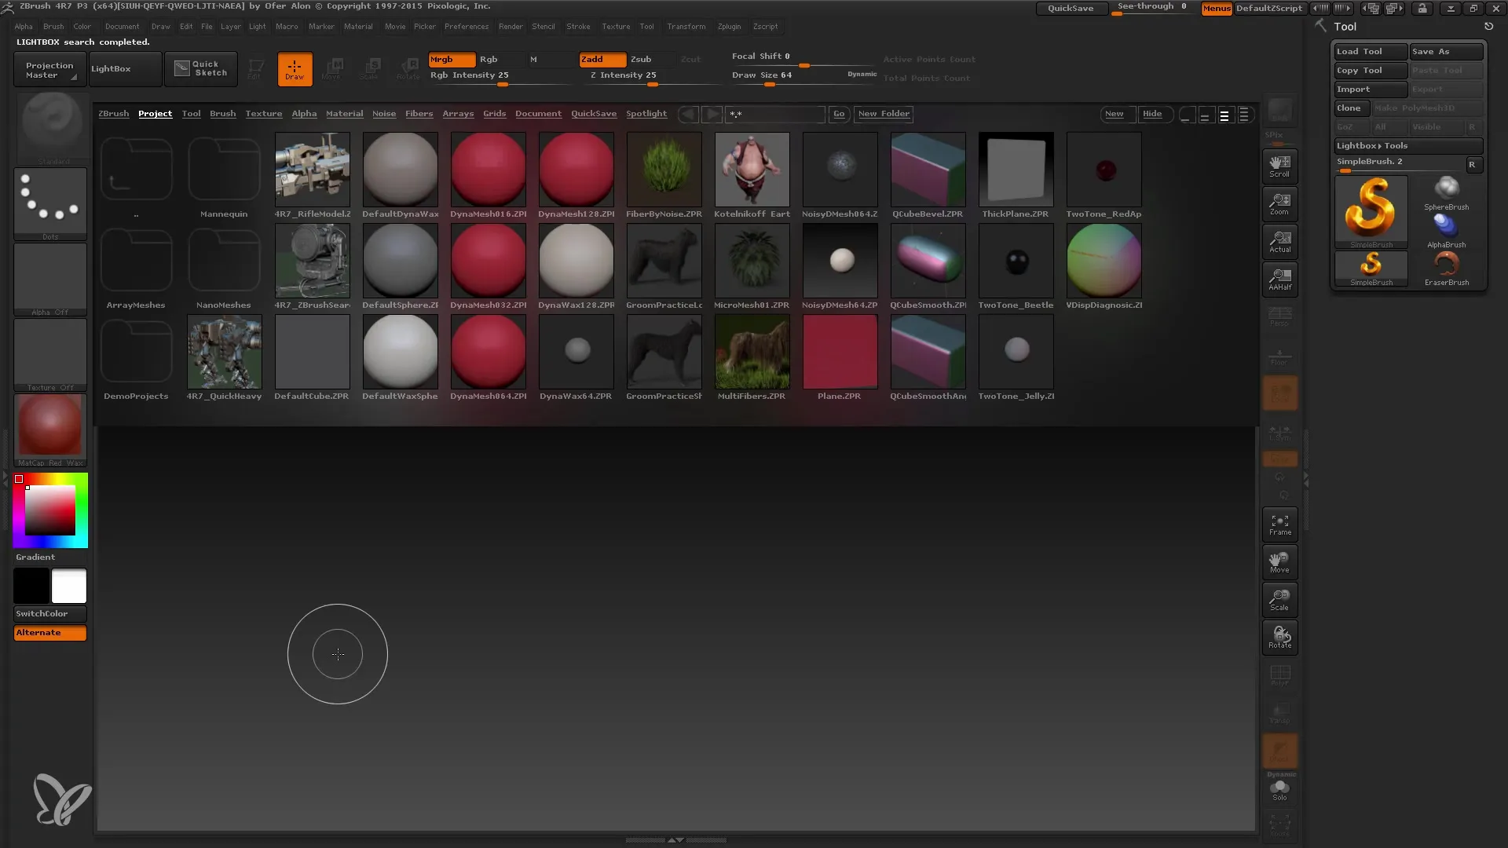Click the Rotate tool in sidebar
The width and height of the screenshot is (1508, 848).
[x=1280, y=637]
